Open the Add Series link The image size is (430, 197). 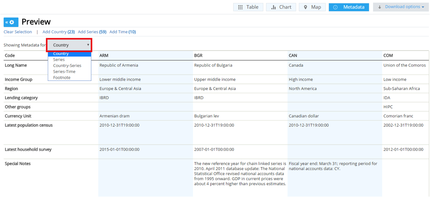[92, 32]
